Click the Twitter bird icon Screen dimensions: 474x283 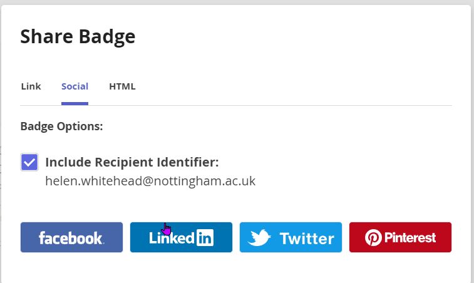click(259, 238)
